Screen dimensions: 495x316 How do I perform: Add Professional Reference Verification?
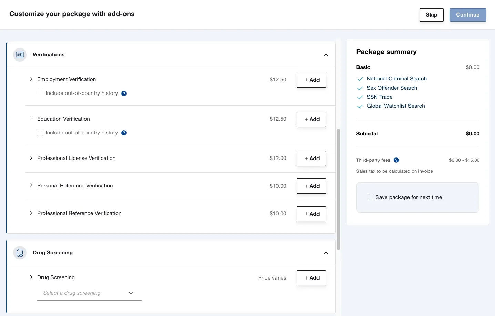click(x=311, y=214)
